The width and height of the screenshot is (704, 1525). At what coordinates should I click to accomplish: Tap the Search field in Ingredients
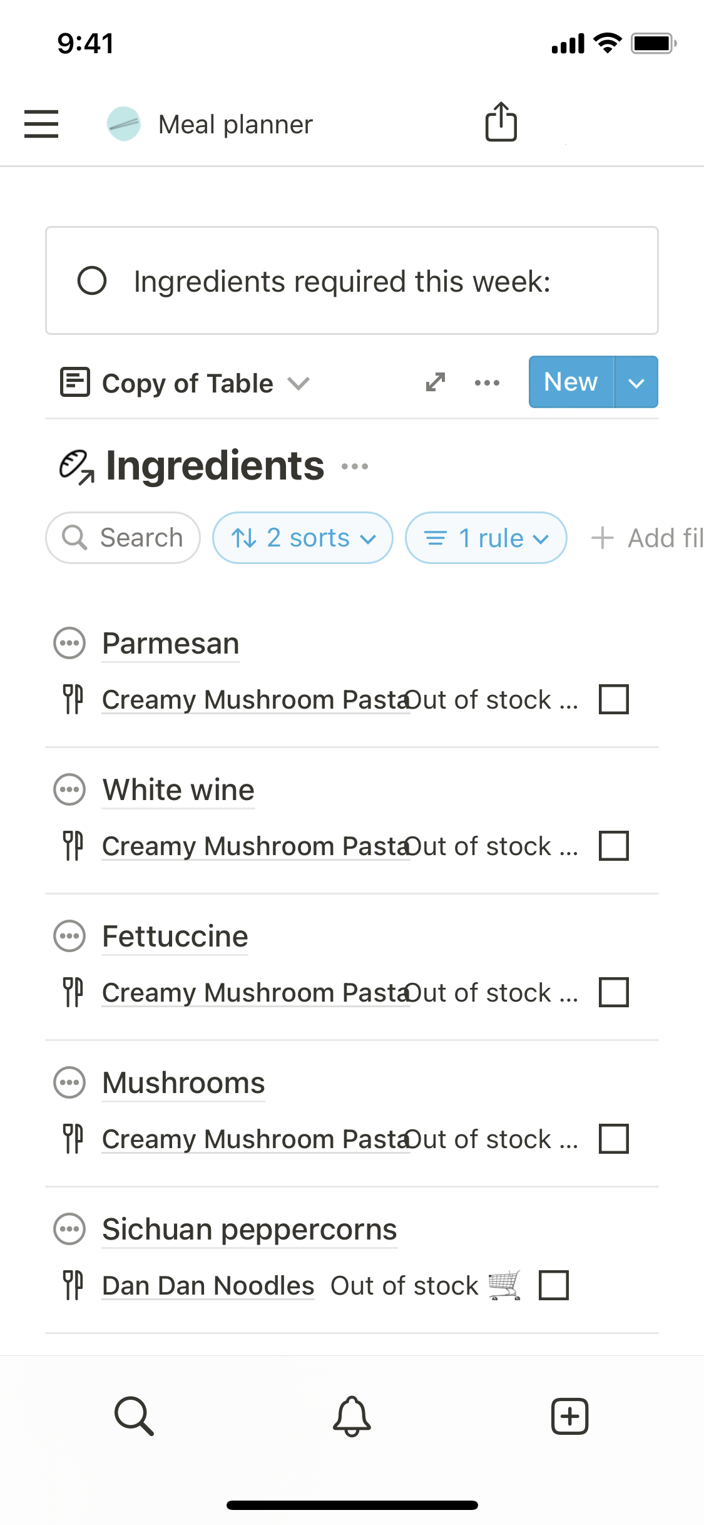point(123,538)
